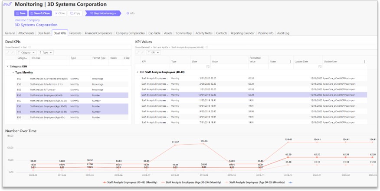Select the Staff Analysis % Turnover row
This screenshot has width=380, height=191.
(72, 90)
